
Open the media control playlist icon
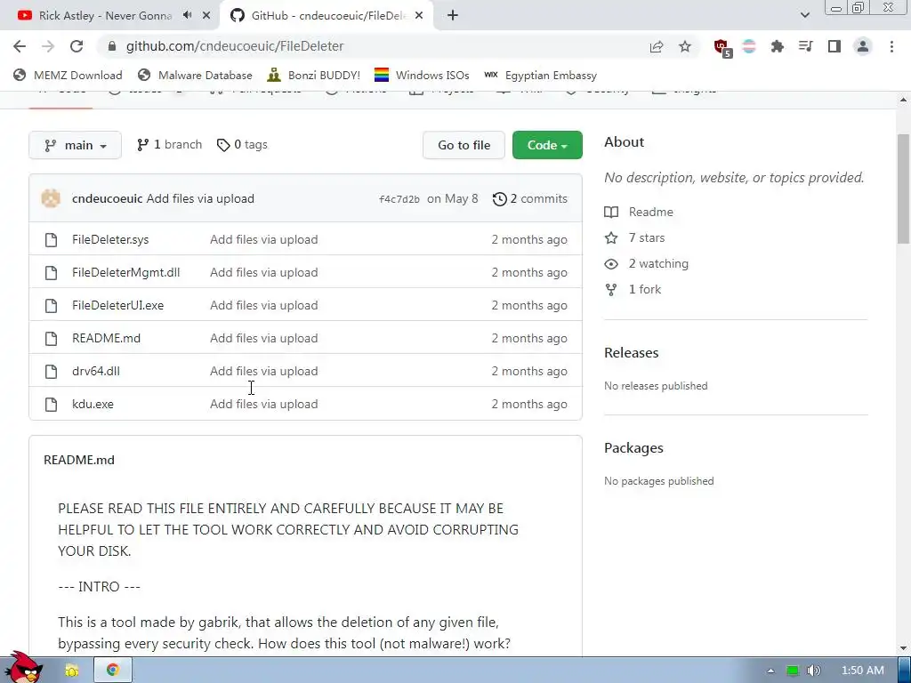click(806, 46)
